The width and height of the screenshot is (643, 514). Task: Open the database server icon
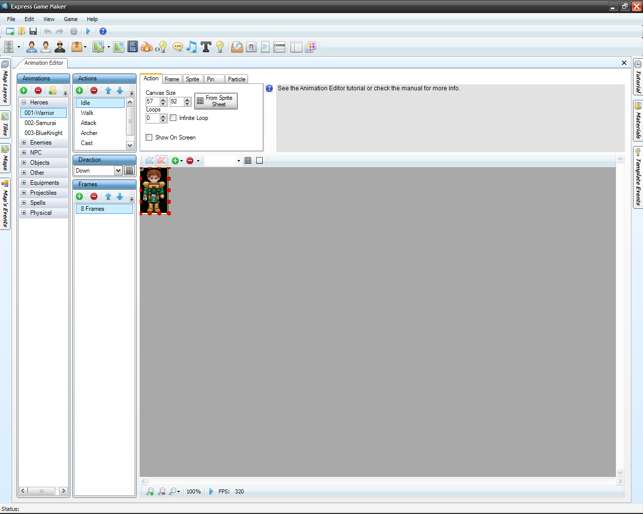coord(9,47)
